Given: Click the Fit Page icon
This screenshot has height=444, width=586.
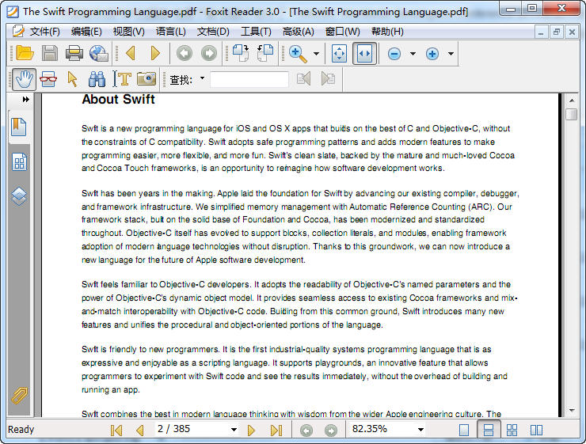Looking at the screenshot, I should 340,54.
